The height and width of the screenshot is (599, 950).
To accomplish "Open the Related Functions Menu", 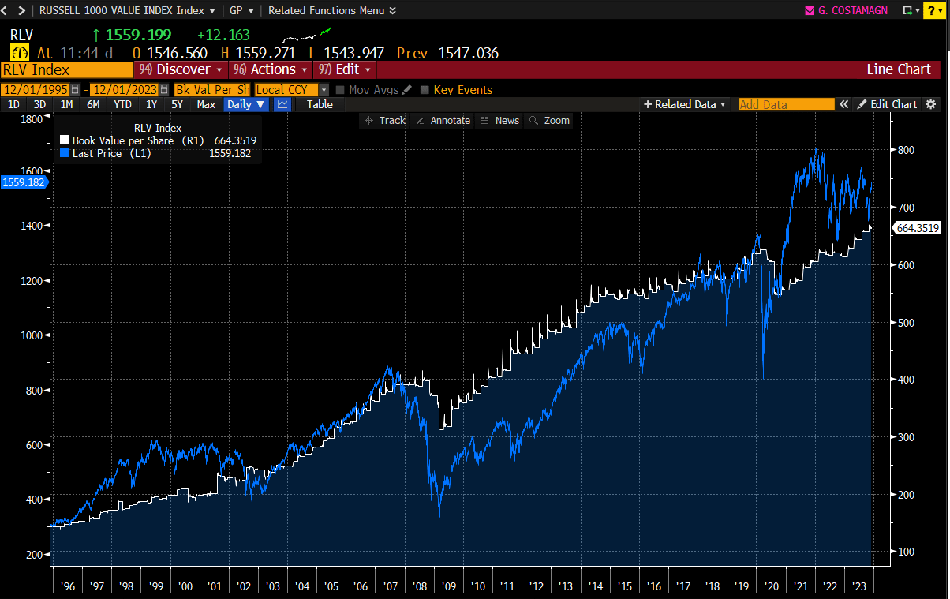I will (331, 10).
